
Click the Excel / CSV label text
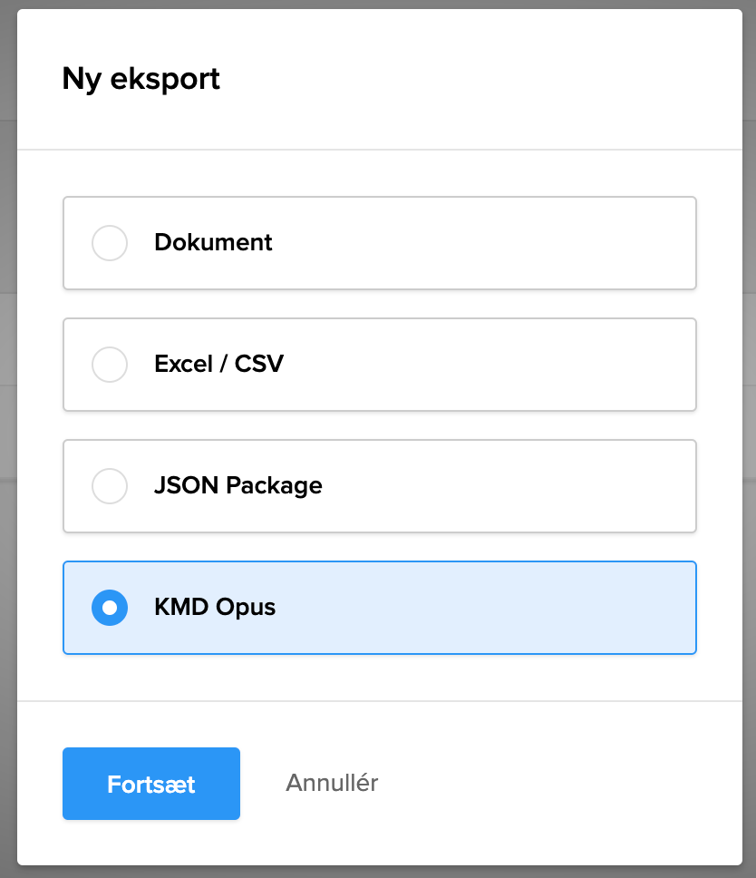[x=218, y=365]
